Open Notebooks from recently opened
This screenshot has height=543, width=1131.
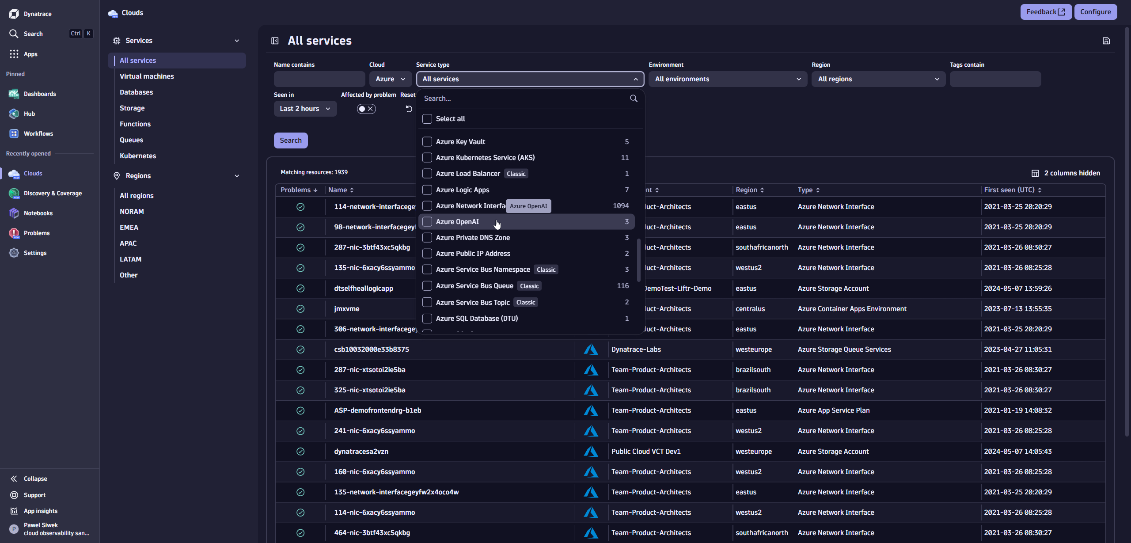click(x=14, y=213)
